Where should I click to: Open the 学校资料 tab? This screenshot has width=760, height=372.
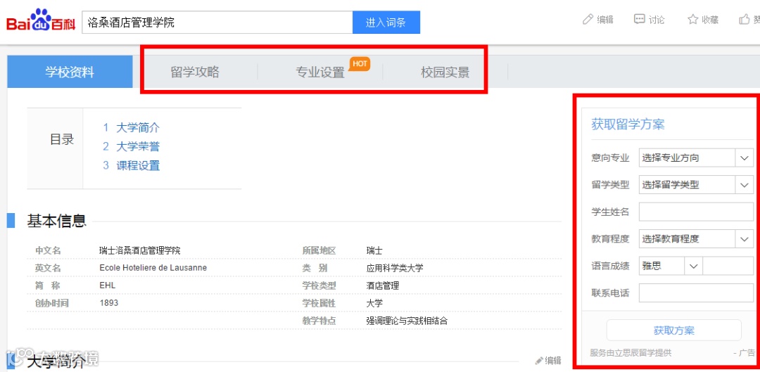[x=70, y=72]
